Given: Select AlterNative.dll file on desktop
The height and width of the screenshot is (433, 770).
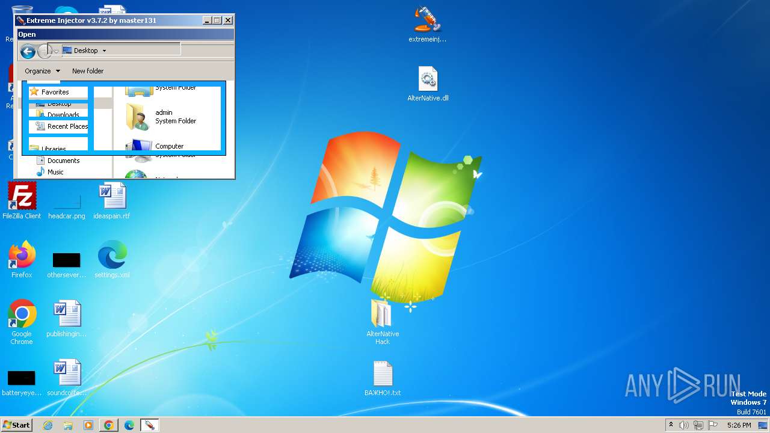Looking at the screenshot, I should 428,84.
